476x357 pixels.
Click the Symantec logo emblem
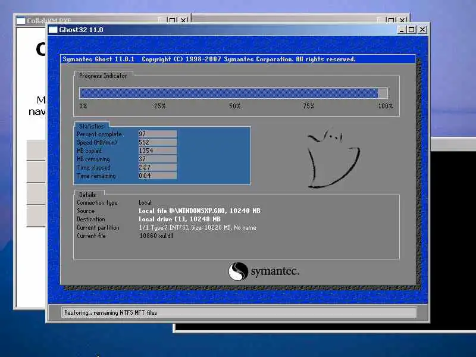click(238, 271)
